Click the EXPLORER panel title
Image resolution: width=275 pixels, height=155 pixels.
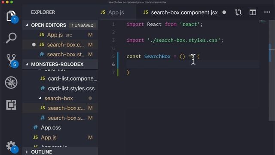(43, 12)
